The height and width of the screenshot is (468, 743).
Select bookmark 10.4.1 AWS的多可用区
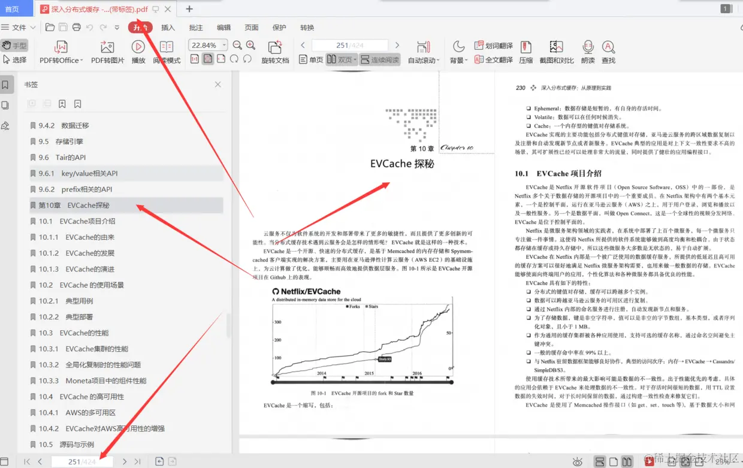(x=126, y=413)
